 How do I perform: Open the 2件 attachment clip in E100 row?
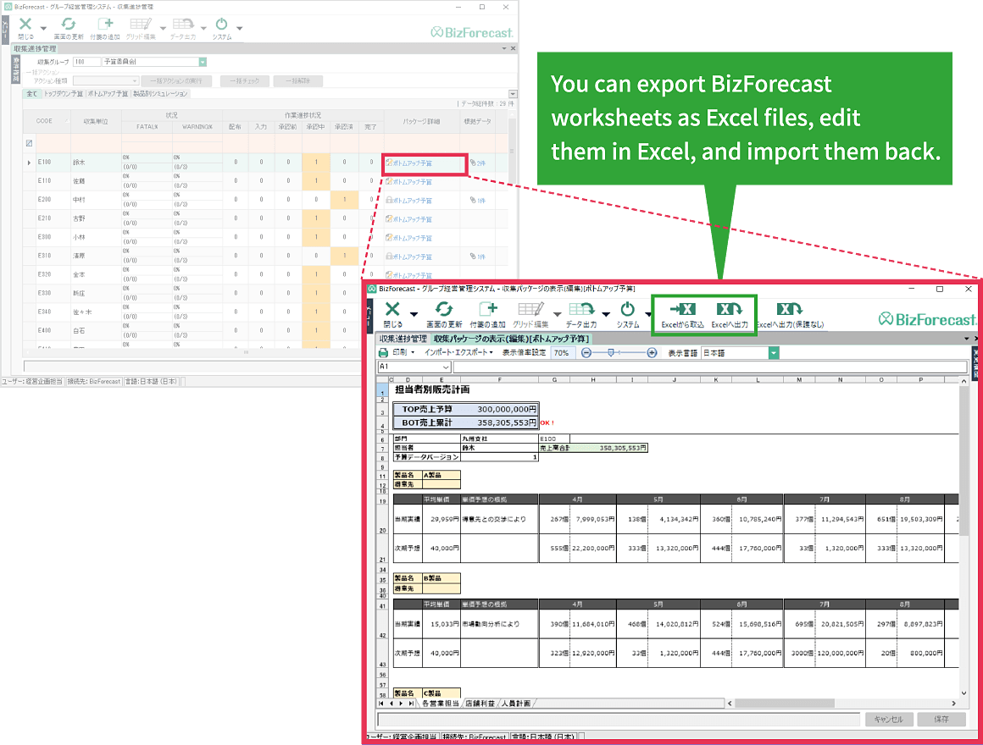(x=478, y=163)
